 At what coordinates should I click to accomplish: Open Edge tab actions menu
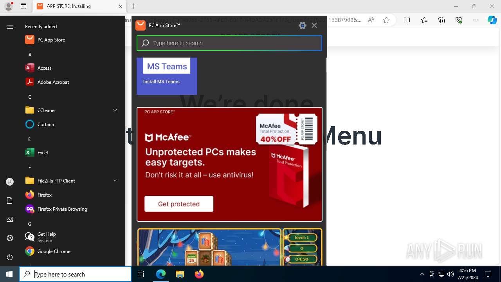pyautogui.click(x=23, y=6)
